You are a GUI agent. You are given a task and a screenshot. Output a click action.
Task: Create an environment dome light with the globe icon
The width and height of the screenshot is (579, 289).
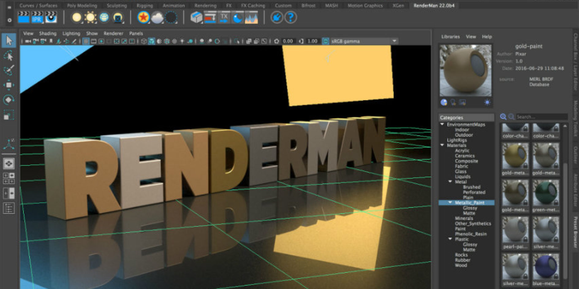pyautogui.click(x=104, y=17)
